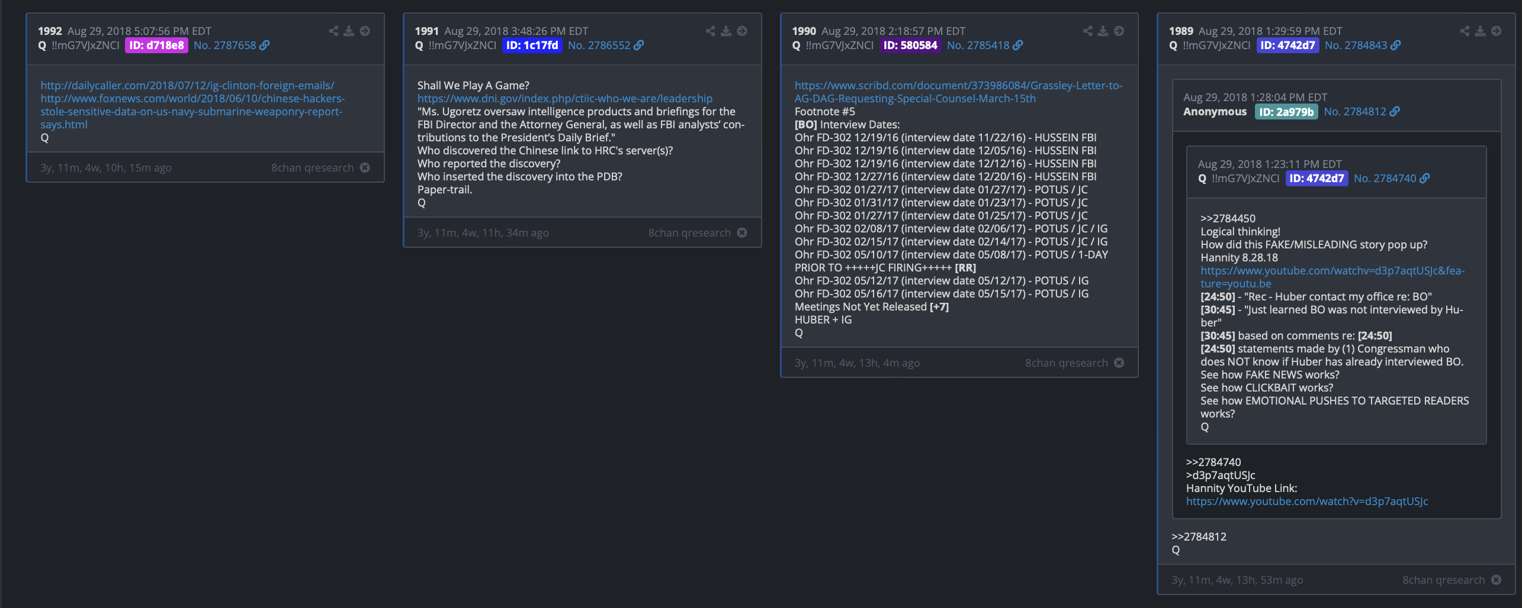Click the download icon on post 1989

pos(1480,31)
